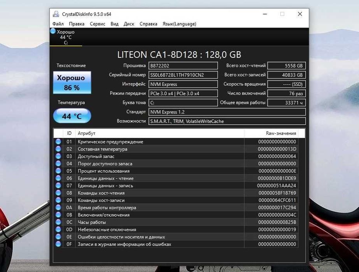Open the Язык(Language) menu

tap(179, 24)
